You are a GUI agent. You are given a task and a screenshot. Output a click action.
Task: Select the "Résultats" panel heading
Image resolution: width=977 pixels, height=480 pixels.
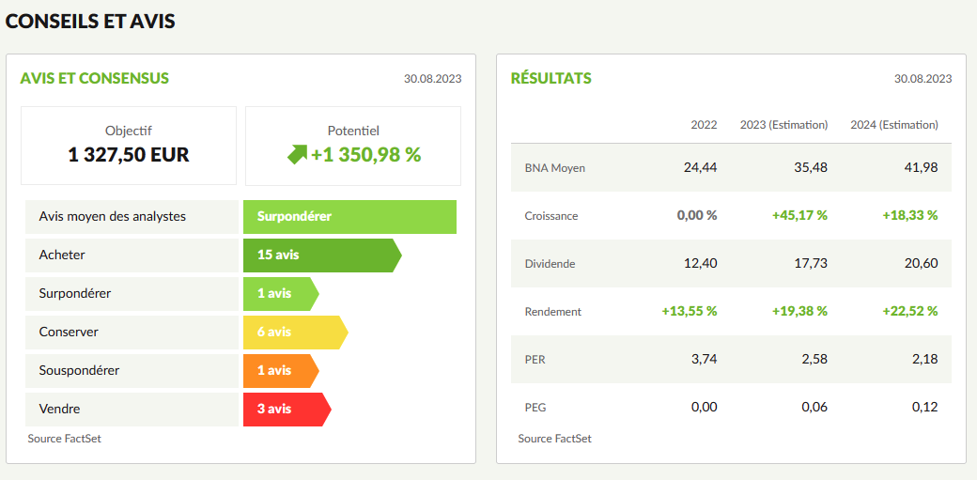(x=551, y=78)
